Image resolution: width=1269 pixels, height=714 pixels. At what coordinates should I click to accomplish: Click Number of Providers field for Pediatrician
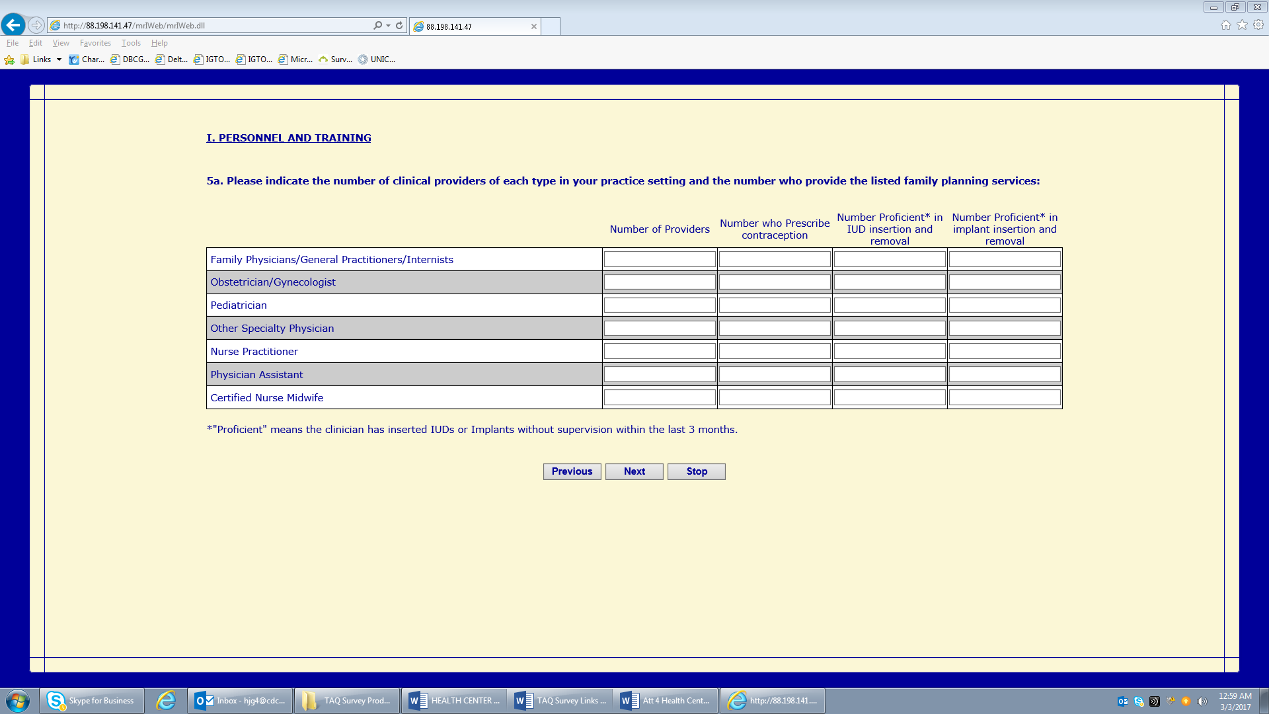coord(659,305)
